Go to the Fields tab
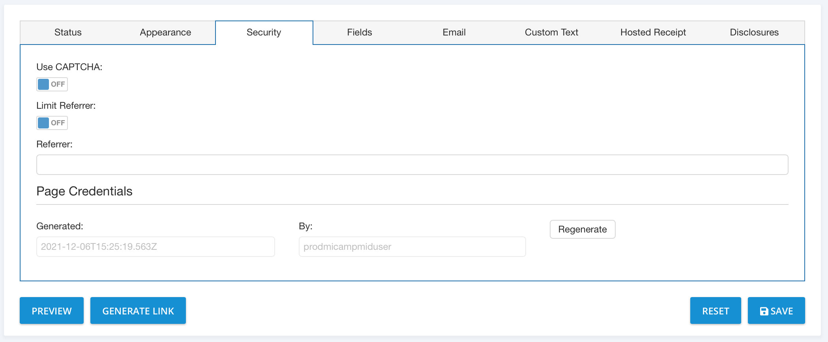Viewport: 828px width, 342px height. (x=359, y=32)
